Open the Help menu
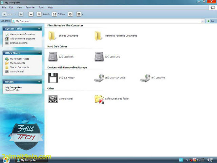This screenshot has height=163, width=217. [x=51, y=7]
